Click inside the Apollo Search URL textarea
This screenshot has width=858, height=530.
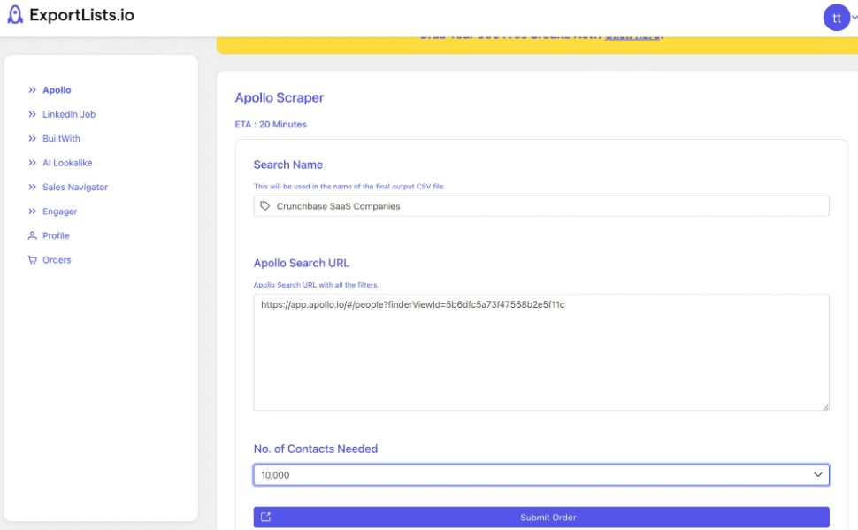[541, 352]
